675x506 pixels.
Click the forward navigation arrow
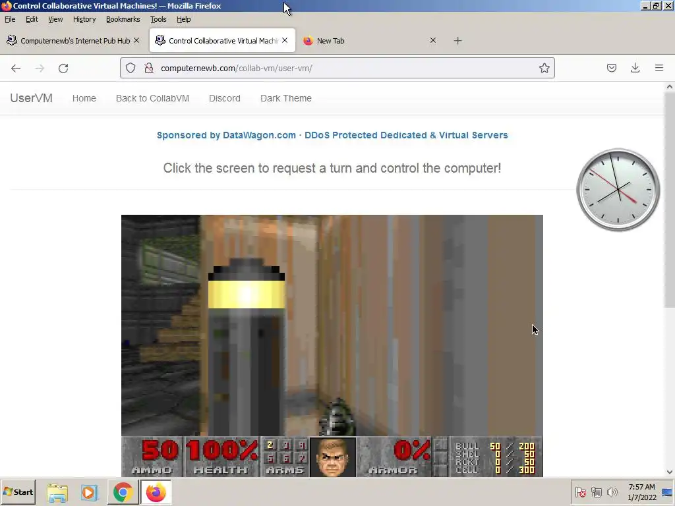coord(40,68)
